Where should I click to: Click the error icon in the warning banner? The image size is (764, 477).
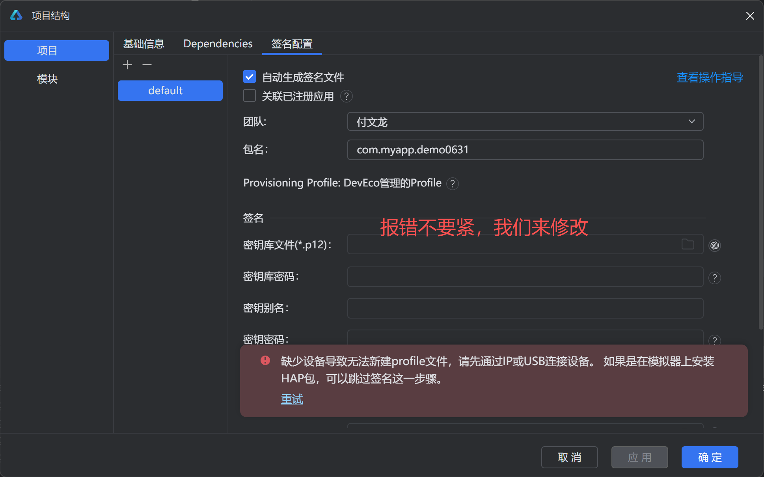click(265, 360)
